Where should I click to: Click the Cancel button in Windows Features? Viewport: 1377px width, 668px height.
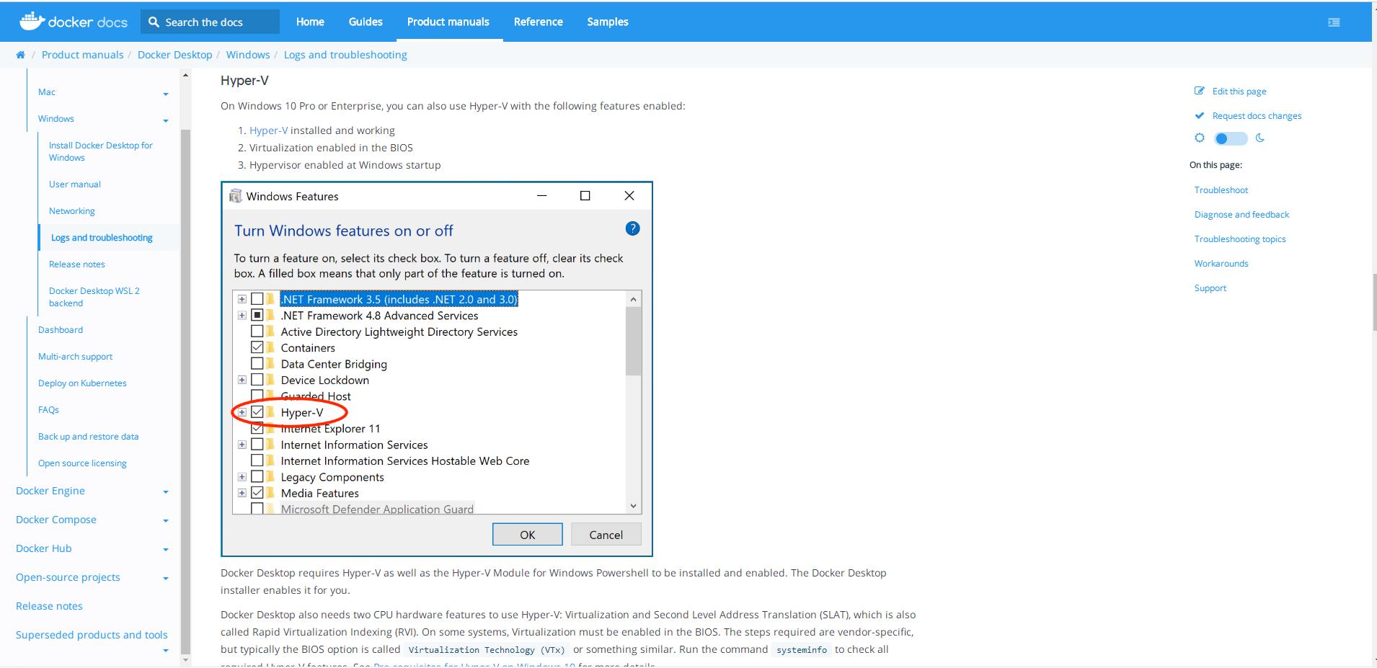pyautogui.click(x=606, y=535)
